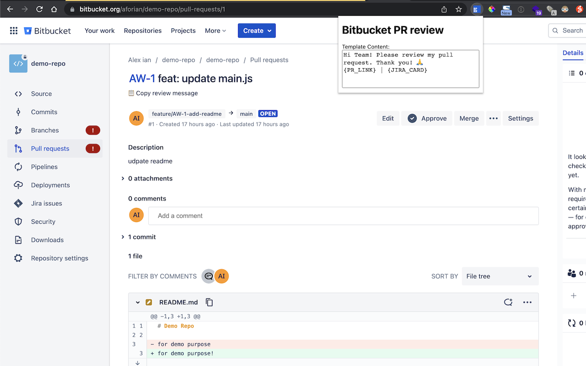Click the feature/AW-1-add-readme branch label
Viewport: 586px width, 366px height.
[187, 114]
